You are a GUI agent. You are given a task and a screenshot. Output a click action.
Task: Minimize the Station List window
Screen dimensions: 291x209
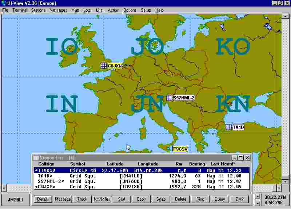tap(235, 158)
